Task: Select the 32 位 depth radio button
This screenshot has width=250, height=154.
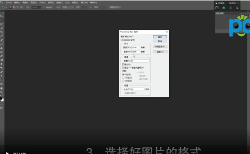Action: pyautogui.click(x=123, y=81)
